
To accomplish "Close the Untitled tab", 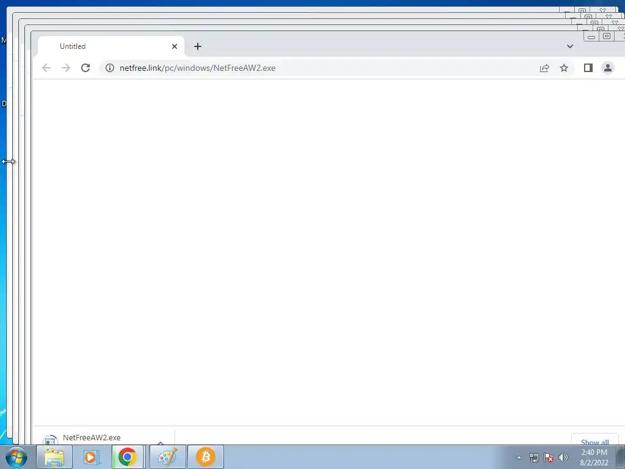I will point(174,46).
